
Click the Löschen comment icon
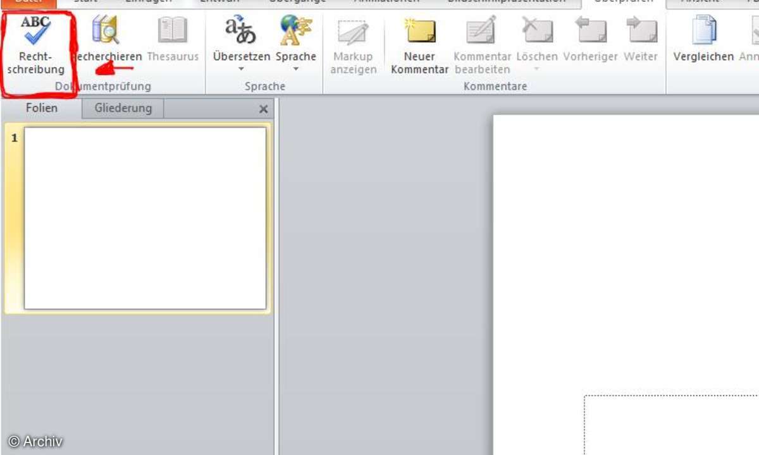537,30
